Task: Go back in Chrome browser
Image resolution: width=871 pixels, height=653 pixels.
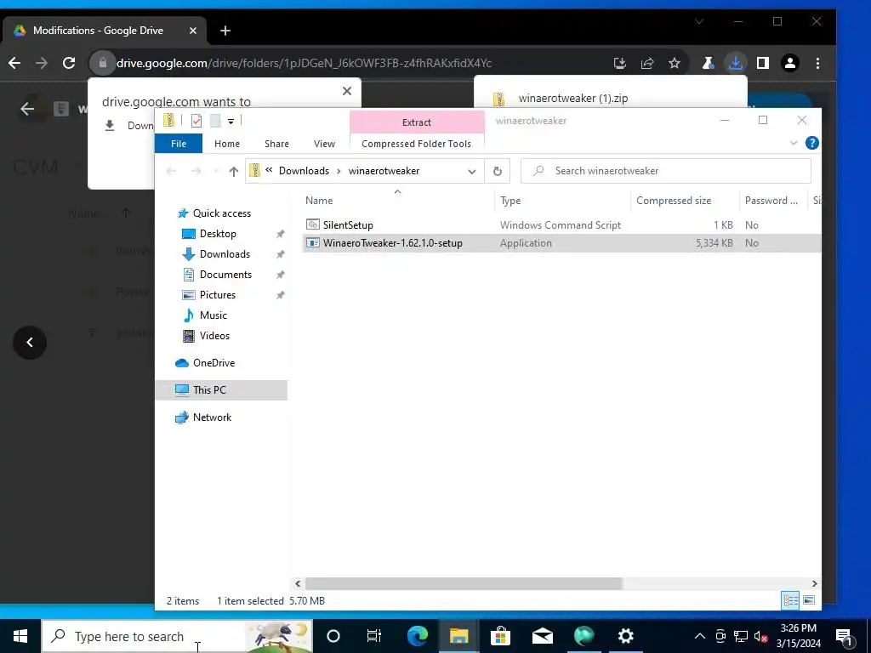Action: point(14,63)
